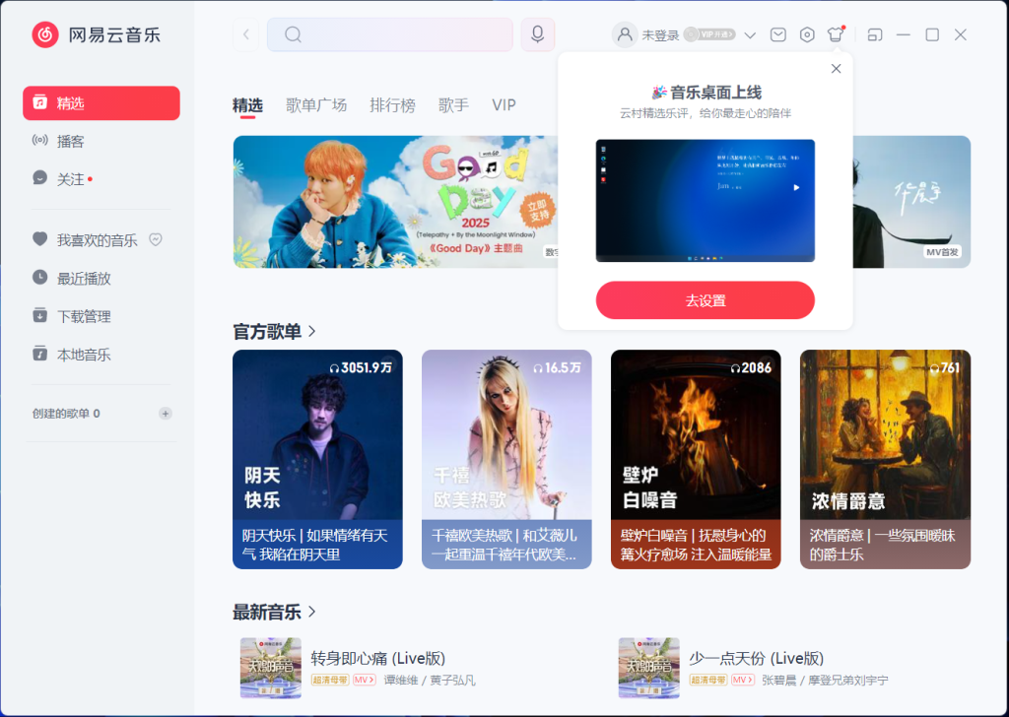Viewport: 1009px width, 717px height.
Task: Open the 歌单广场 tab
Action: coord(316,104)
